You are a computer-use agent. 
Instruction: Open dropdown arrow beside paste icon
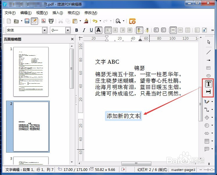80,21
